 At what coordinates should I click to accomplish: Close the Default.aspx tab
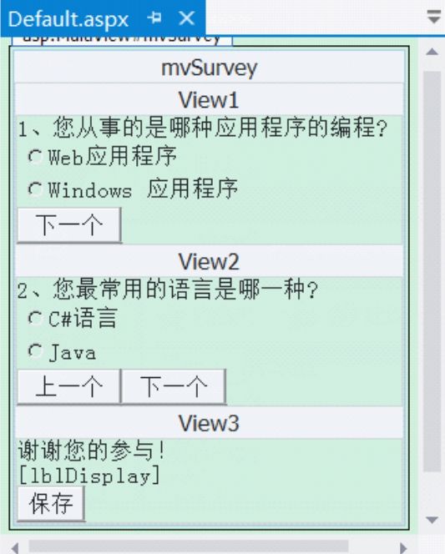(x=186, y=18)
